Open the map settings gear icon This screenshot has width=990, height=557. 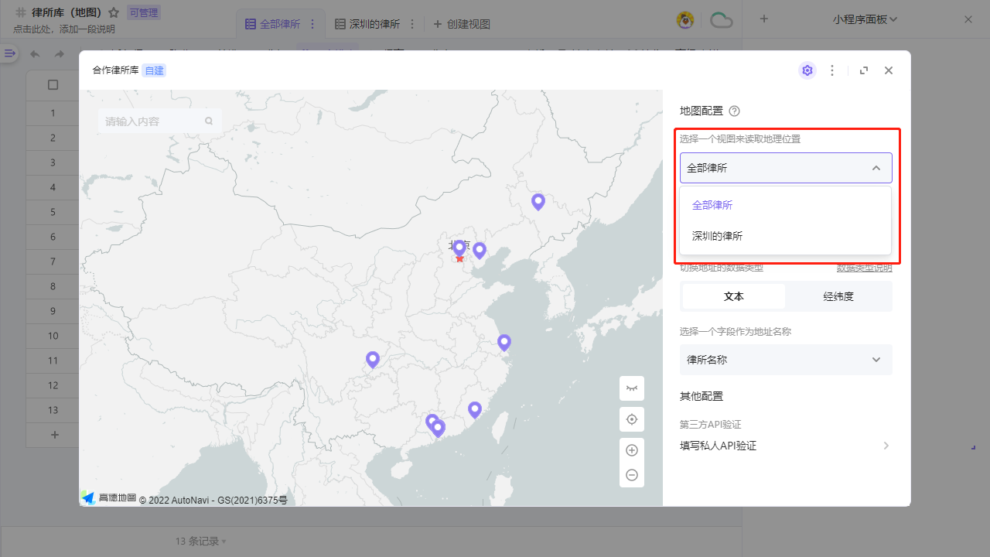[x=807, y=70]
